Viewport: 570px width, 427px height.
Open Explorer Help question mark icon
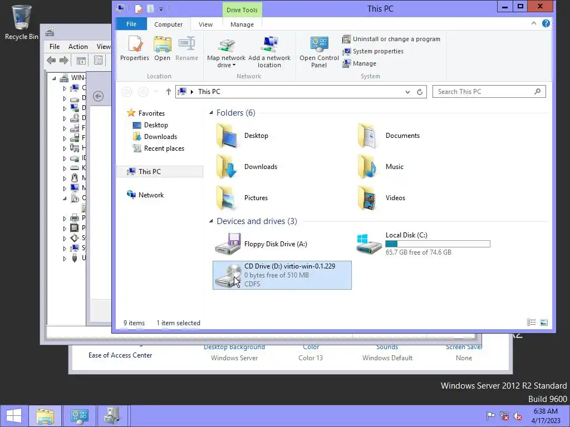(546, 23)
